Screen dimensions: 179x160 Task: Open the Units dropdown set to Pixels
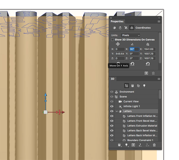130,35
